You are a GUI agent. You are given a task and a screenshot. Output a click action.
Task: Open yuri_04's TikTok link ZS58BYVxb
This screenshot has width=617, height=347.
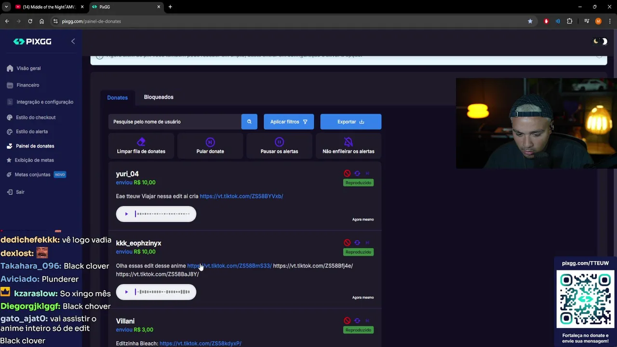[241, 196]
